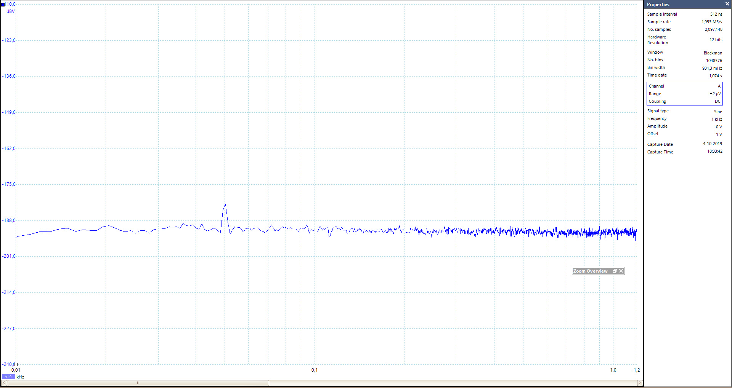Select the Frequency value 1 kHz
The height and width of the screenshot is (388, 732).
tap(717, 119)
